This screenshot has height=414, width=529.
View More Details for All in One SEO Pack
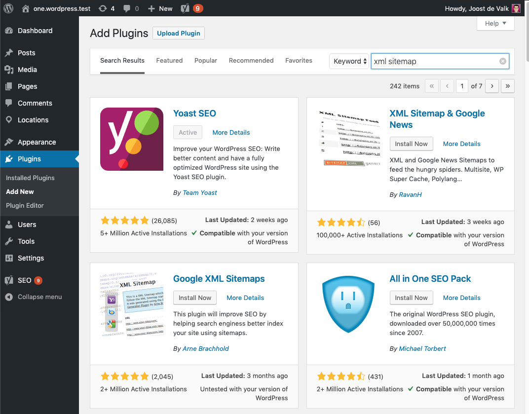tap(461, 298)
